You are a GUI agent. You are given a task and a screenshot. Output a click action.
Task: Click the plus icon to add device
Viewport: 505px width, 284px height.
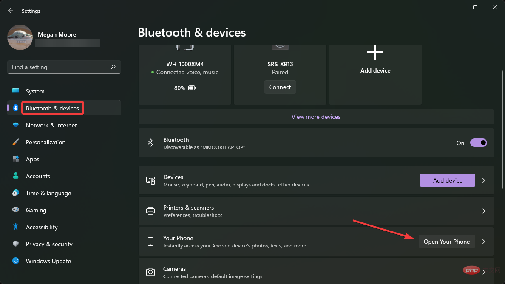(x=375, y=53)
